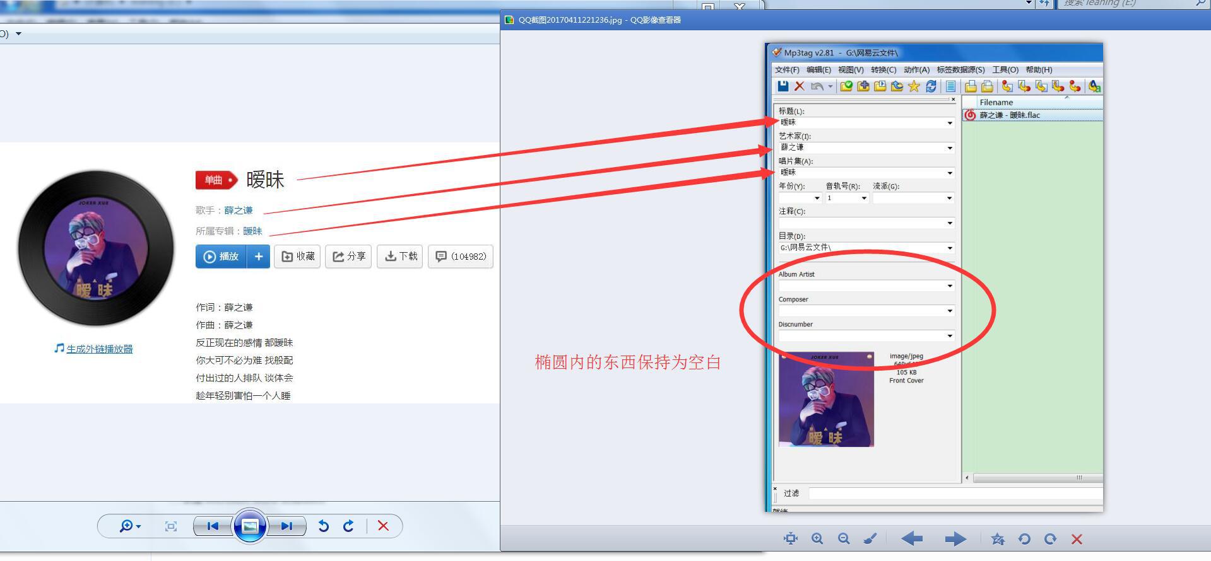Expand the 年份(Y) year dropdown

coord(817,198)
